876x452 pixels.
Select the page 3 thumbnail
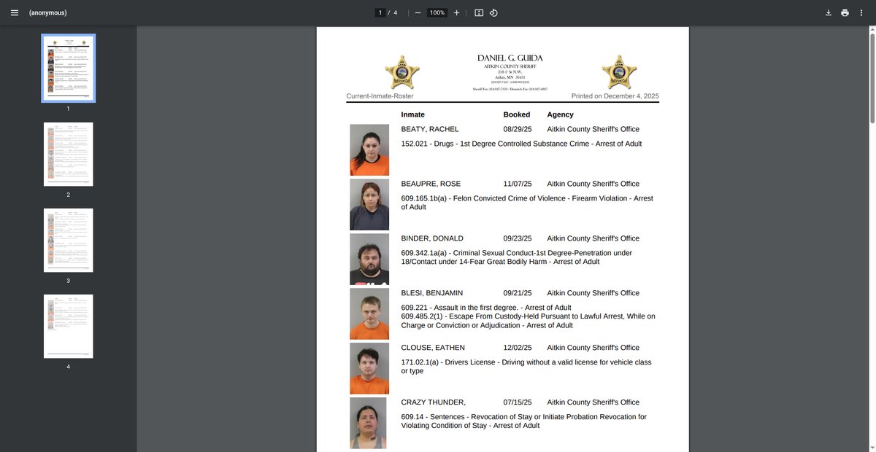click(x=68, y=240)
